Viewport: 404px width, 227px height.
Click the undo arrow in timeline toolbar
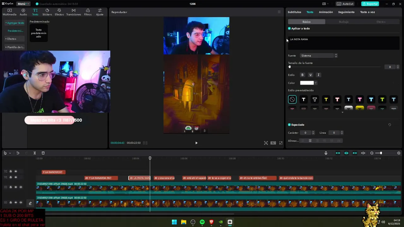pyautogui.click(x=18, y=153)
